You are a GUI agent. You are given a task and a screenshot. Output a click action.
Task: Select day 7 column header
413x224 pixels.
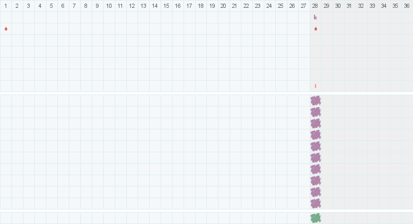tap(75, 6)
